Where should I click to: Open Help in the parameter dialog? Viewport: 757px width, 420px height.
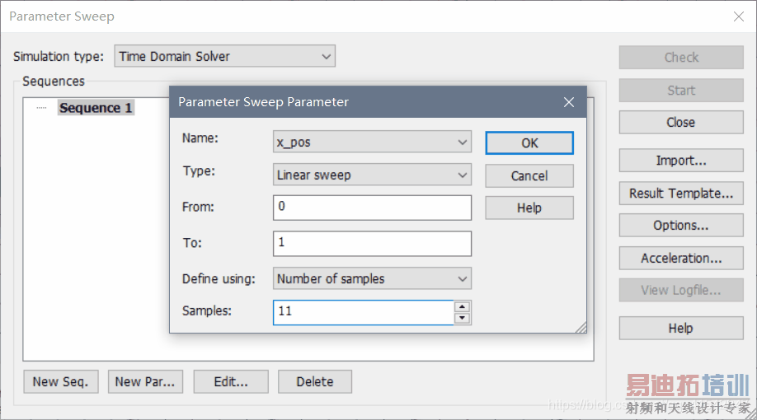(x=529, y=208)
